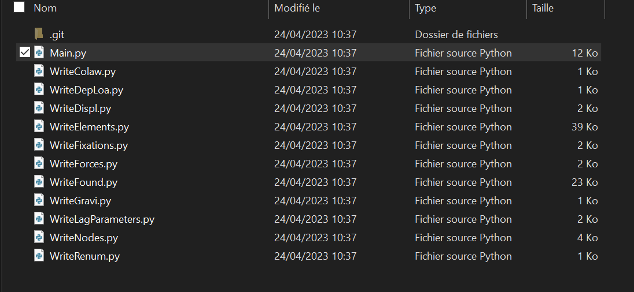
Task: Select the WriteLagParameters.py file name
Action: (x=102, y=219)
